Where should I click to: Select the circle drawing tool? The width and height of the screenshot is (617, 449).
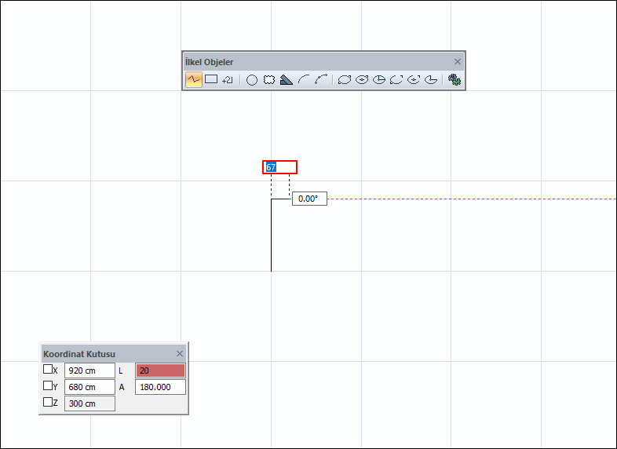click(252, 80)
